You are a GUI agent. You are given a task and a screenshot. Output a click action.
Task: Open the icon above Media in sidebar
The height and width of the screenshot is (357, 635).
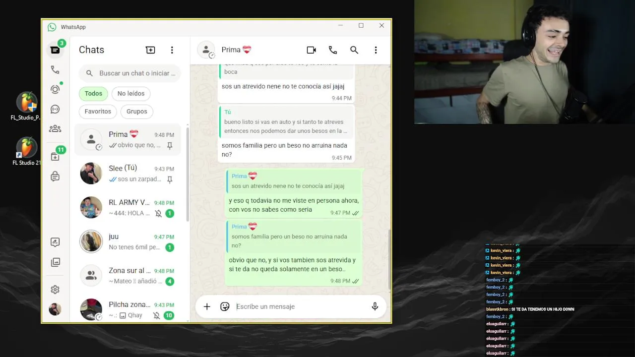tap(55, 242)
